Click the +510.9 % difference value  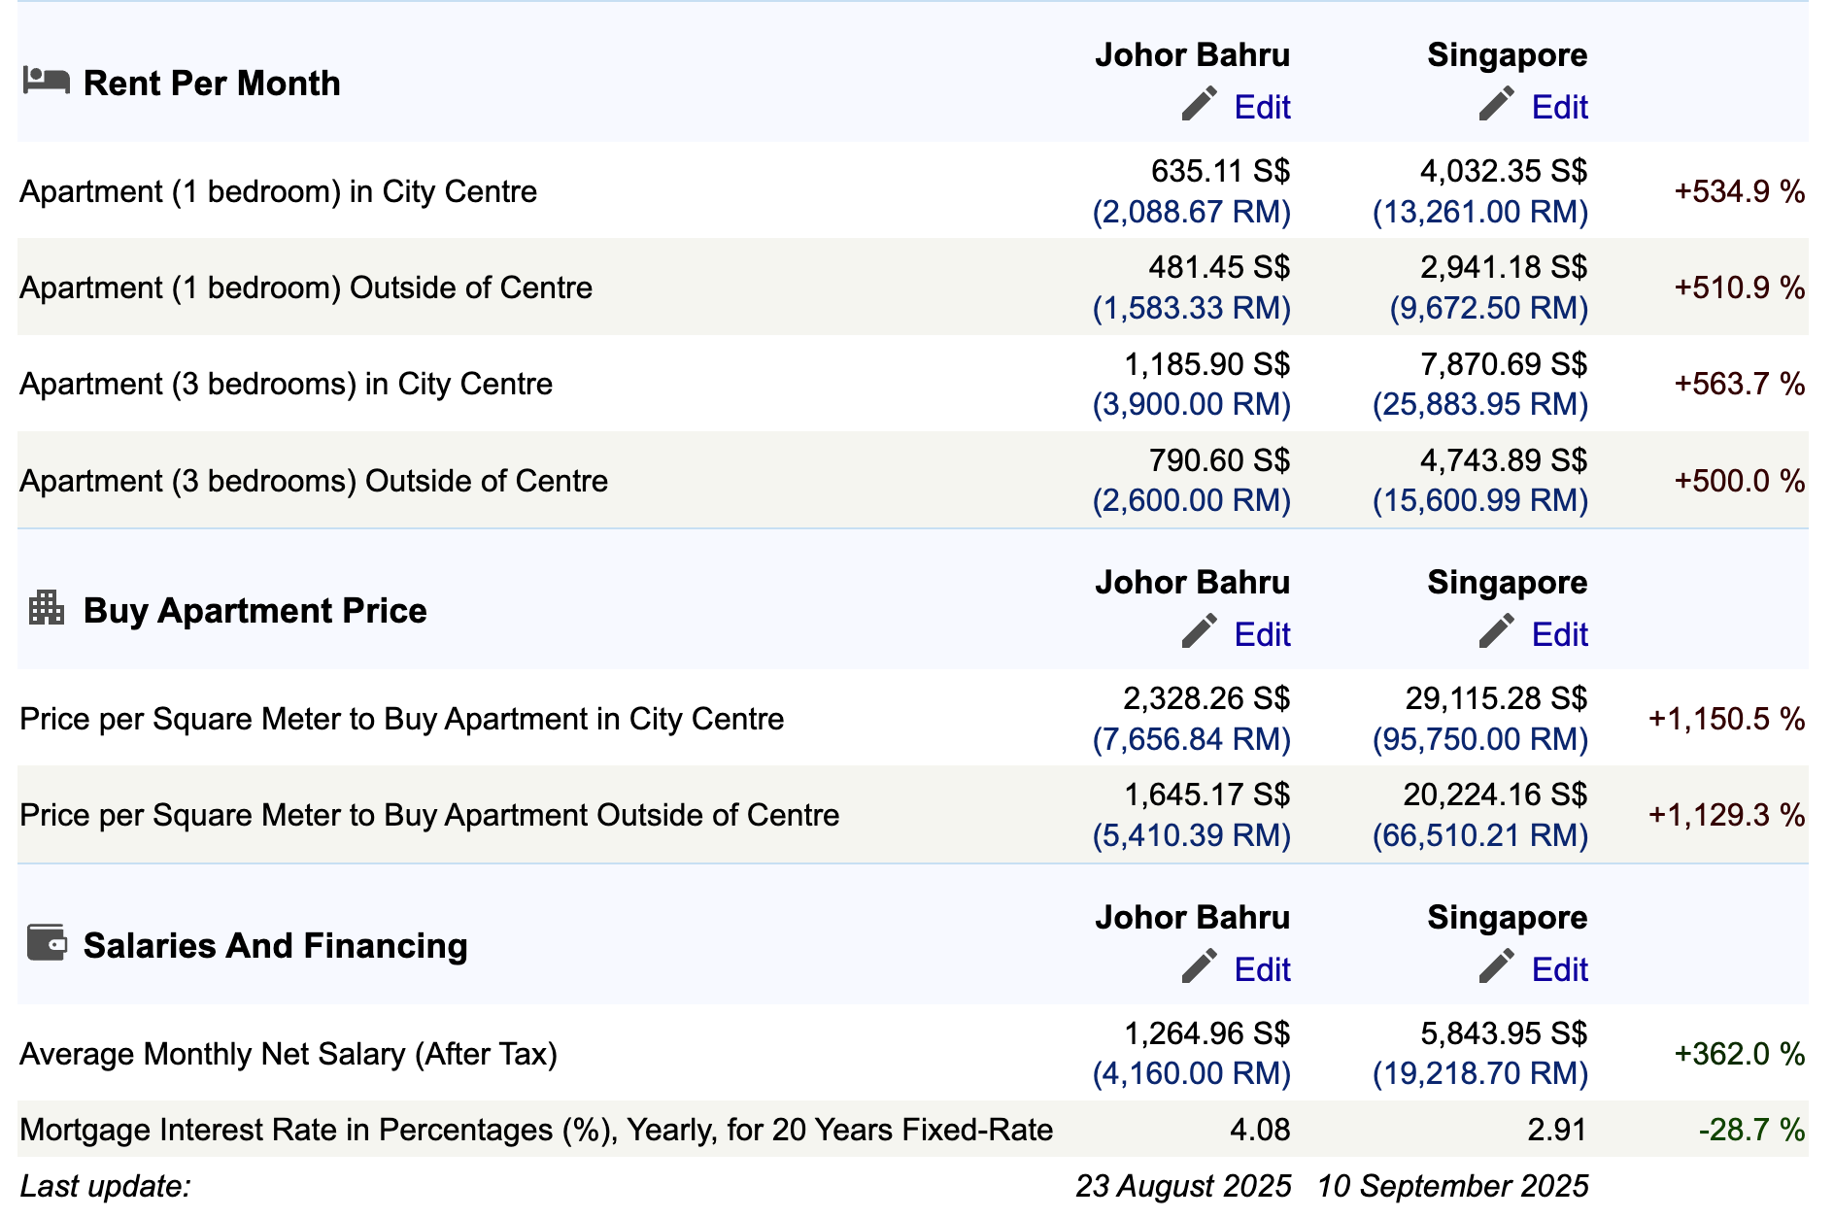[1739, 288]
